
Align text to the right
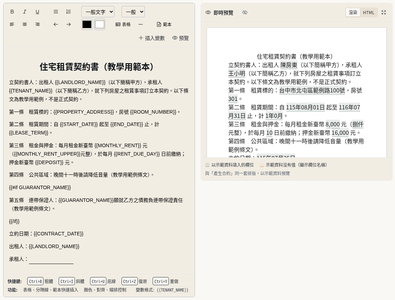[37, 24]
